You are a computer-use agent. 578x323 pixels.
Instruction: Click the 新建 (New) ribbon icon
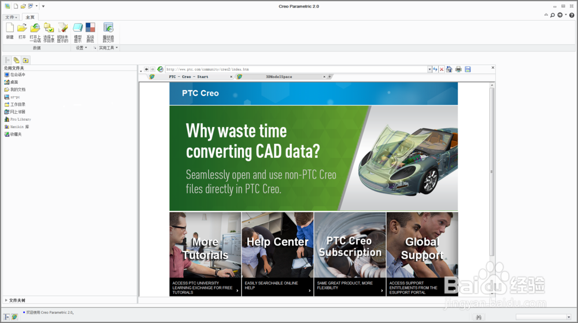[x=10, y=32]
